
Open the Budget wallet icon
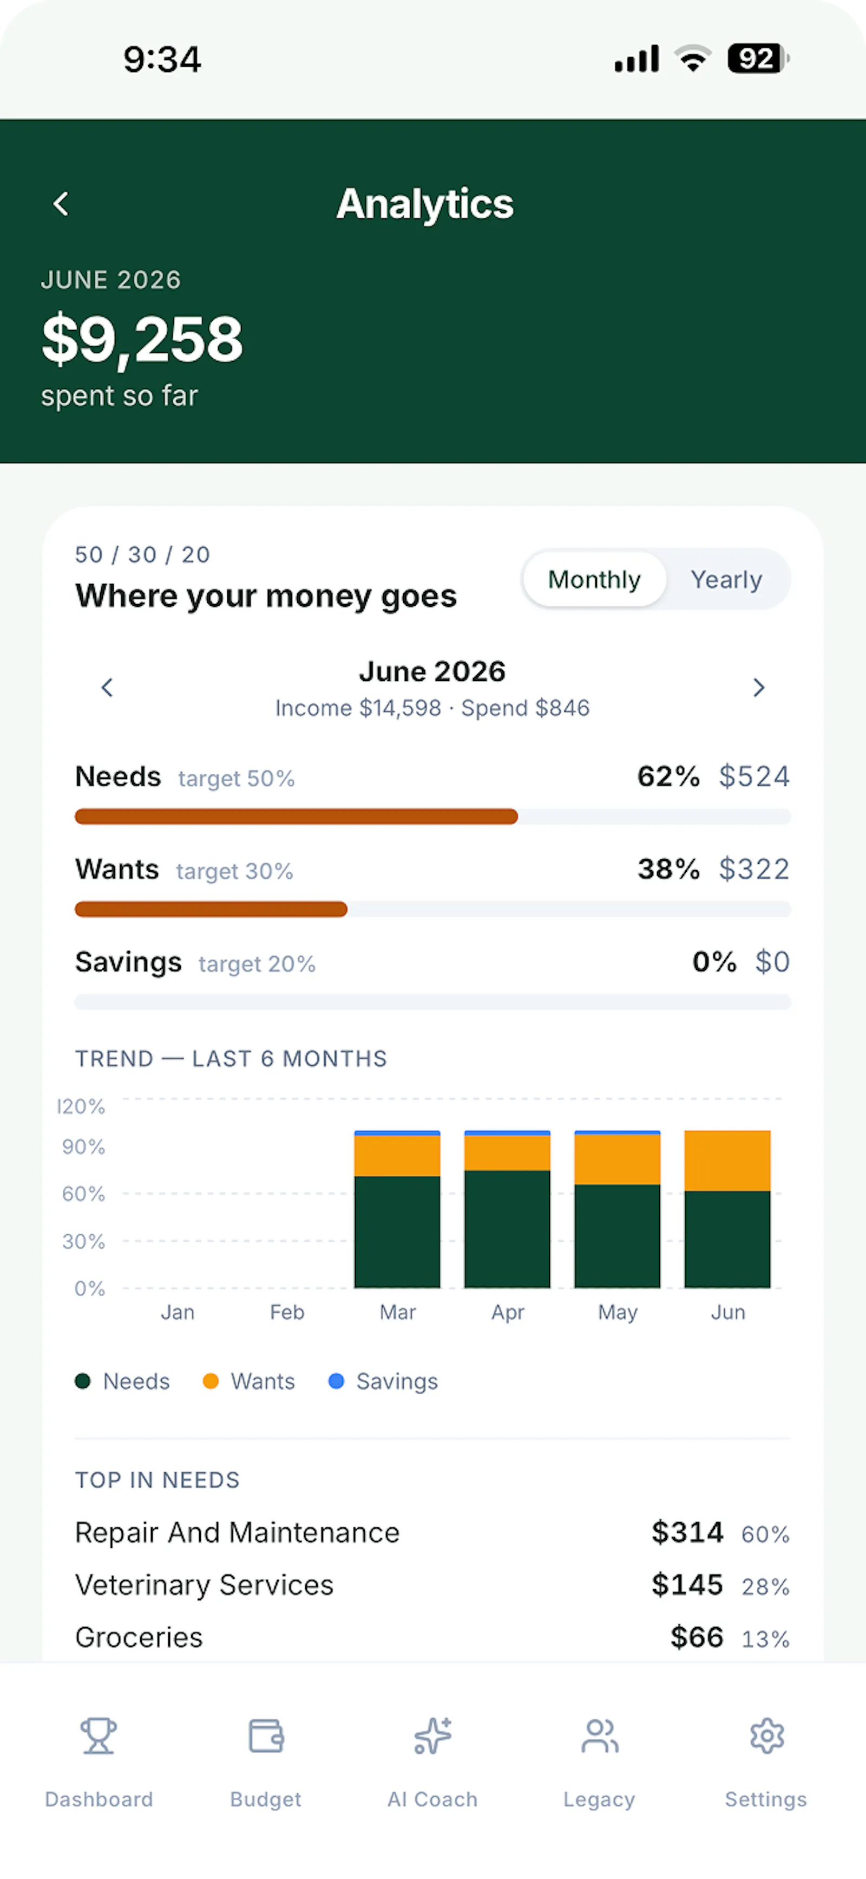[x=265, y=1736]
